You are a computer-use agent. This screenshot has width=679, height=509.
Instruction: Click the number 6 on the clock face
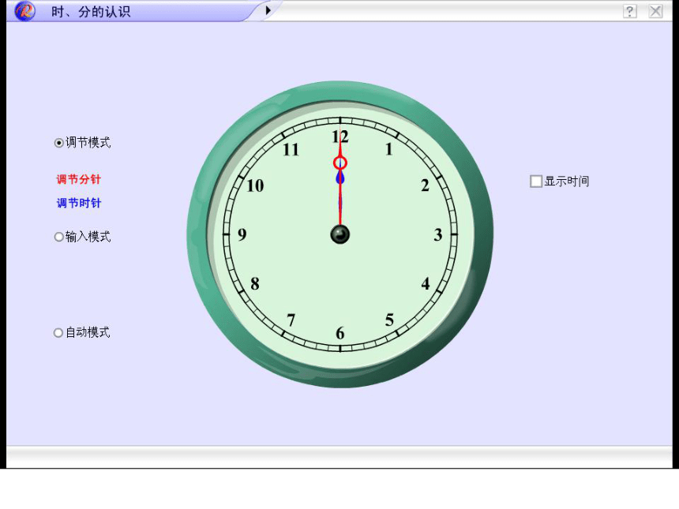pos(340,333)
